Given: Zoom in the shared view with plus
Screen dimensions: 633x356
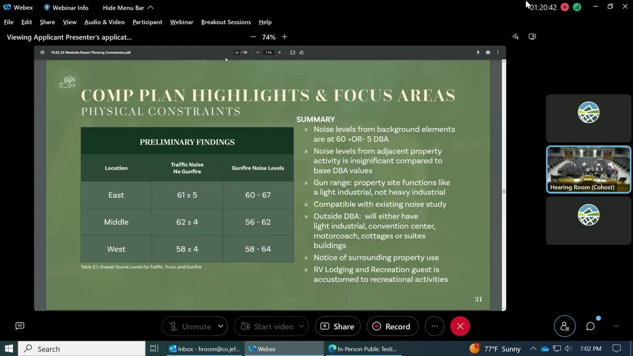Looking at the screenshot, I should (284, 37).
